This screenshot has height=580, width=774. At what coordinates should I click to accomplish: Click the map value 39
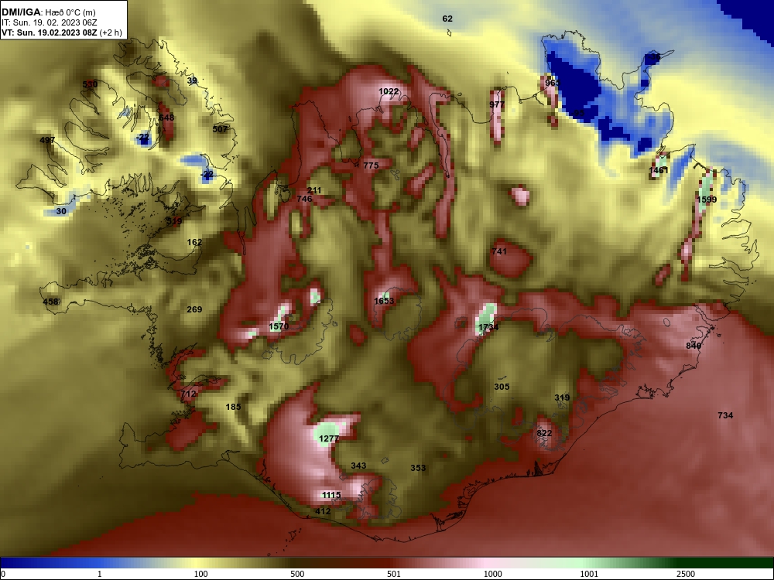(192, 81)
